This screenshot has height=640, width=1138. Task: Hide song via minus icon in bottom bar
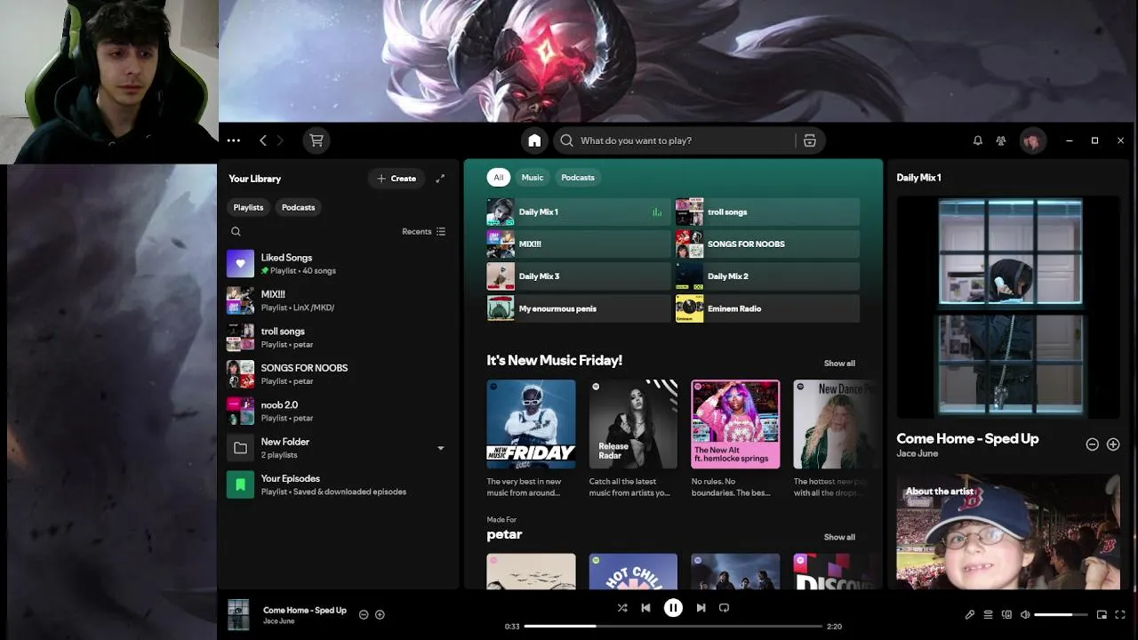(364, 614)
